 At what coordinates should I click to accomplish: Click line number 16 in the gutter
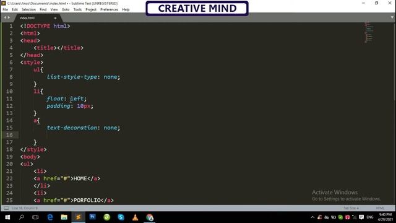tap(9, 135)
